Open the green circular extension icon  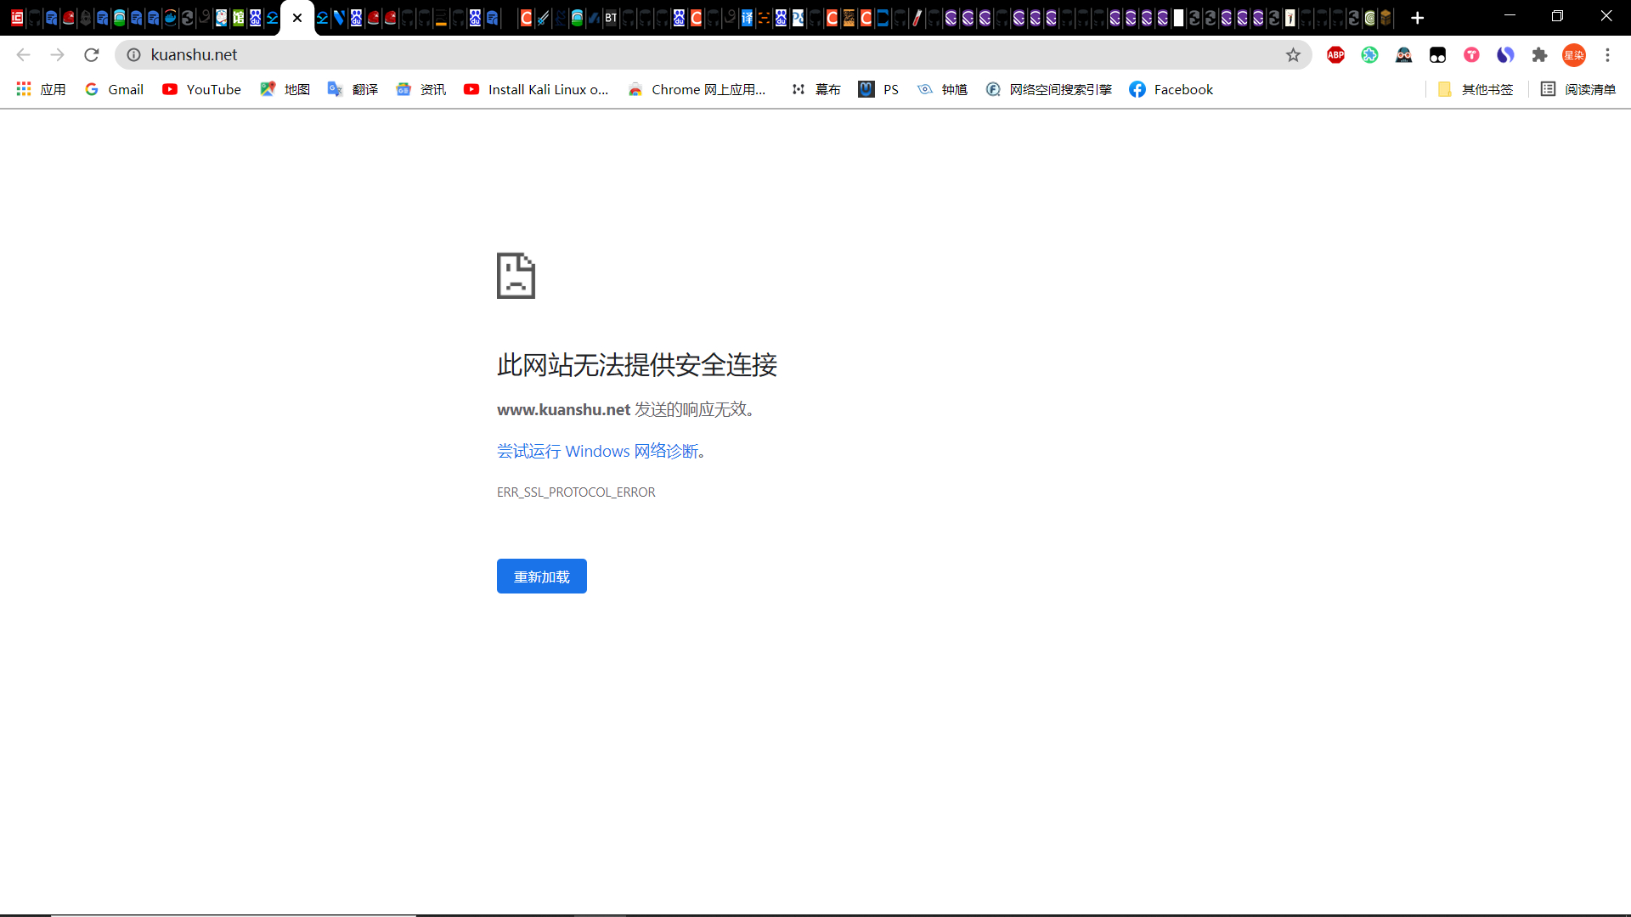[x=1369, y=55]
